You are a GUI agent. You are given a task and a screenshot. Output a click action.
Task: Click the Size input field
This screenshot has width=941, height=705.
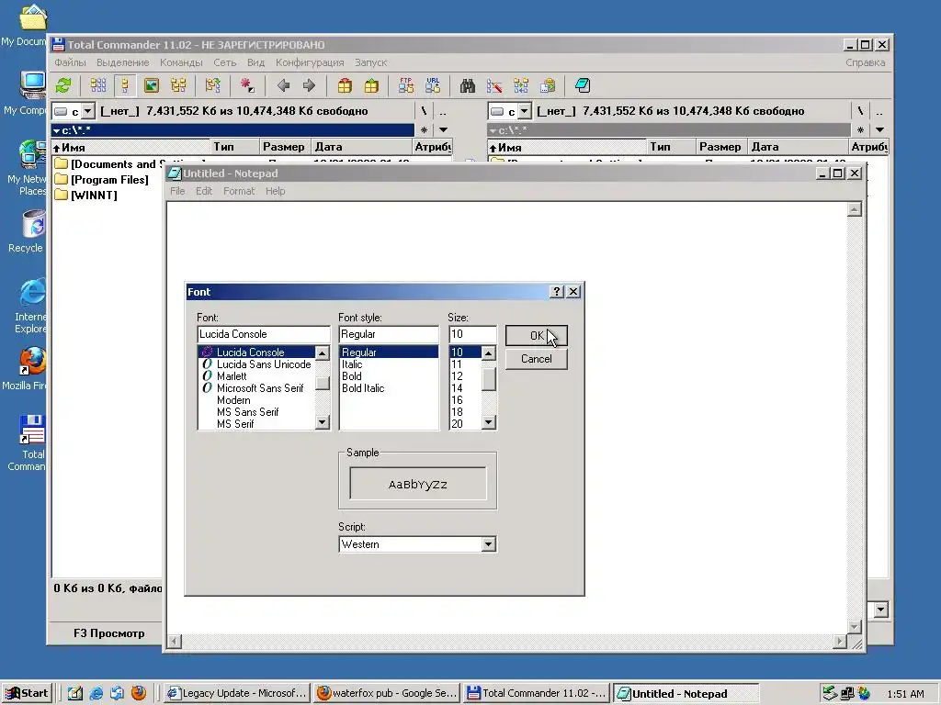coord(472,334)
